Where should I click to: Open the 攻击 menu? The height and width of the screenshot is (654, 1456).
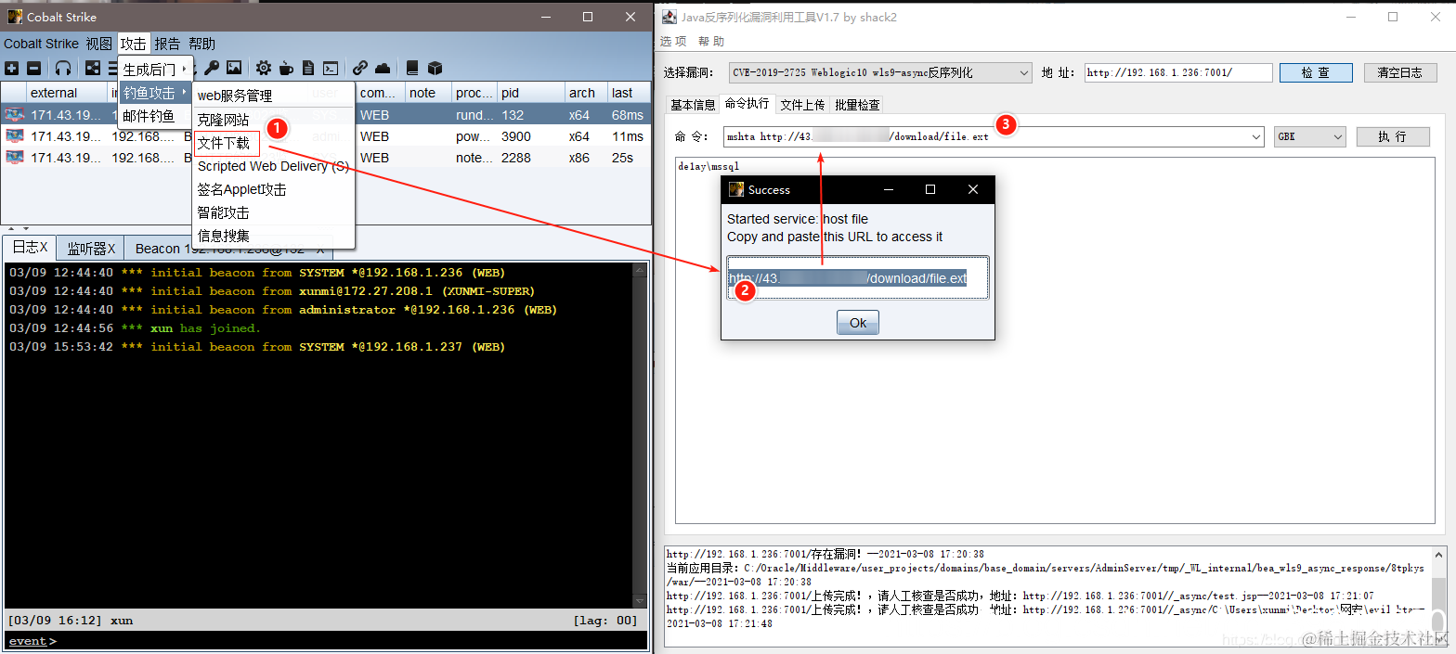point(134,44)
